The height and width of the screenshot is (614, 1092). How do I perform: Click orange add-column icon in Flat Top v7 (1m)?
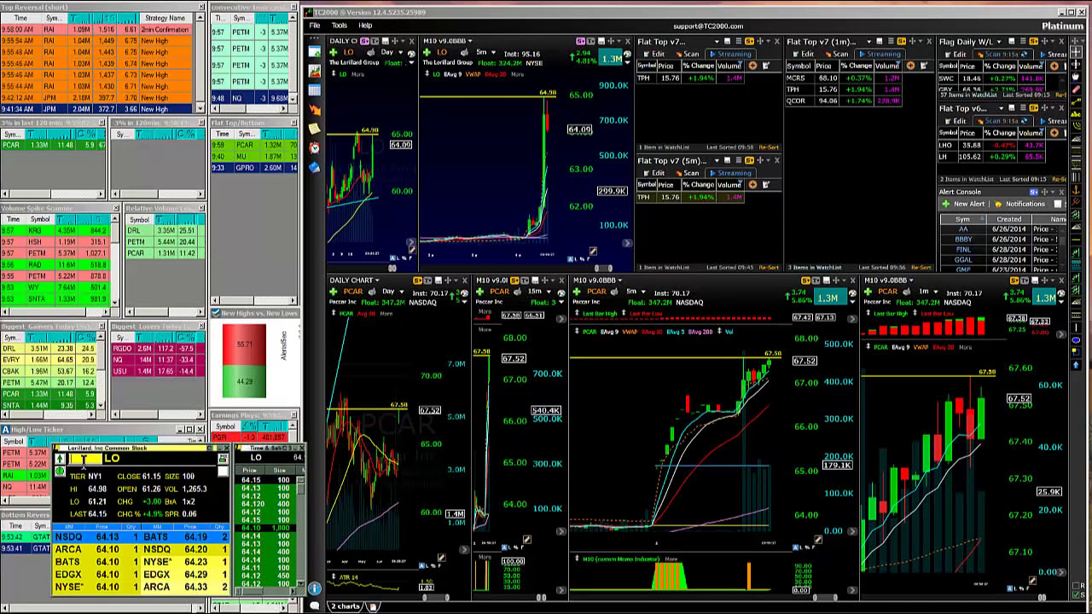910,66
